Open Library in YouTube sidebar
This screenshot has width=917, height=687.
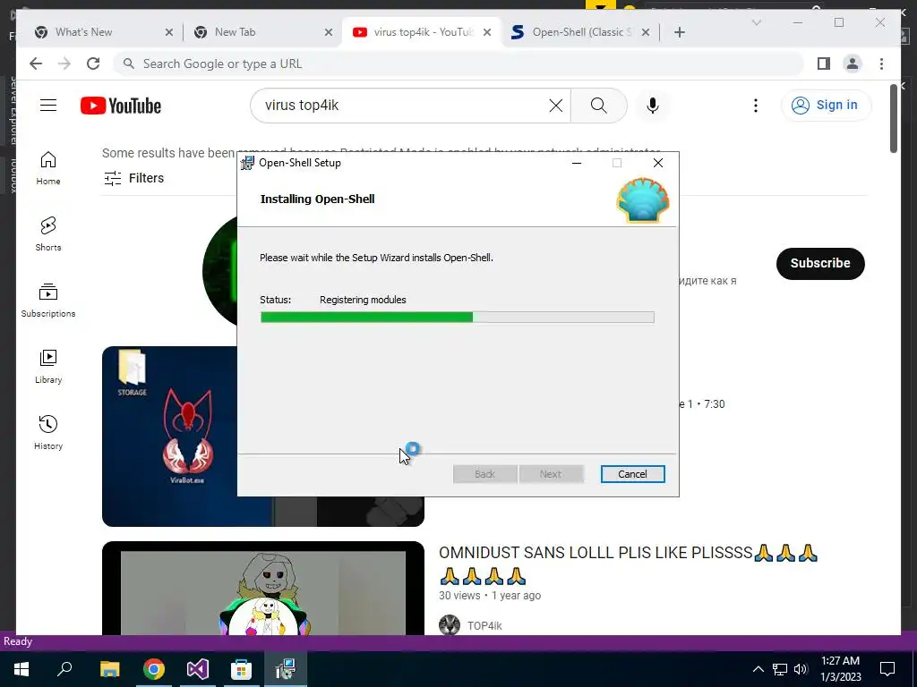(x=48, y=366)
